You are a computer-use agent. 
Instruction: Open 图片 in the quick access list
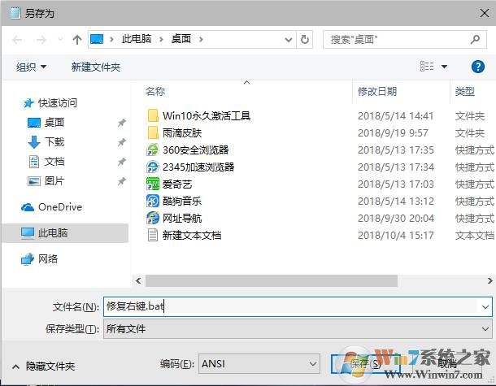coord(54,181)
